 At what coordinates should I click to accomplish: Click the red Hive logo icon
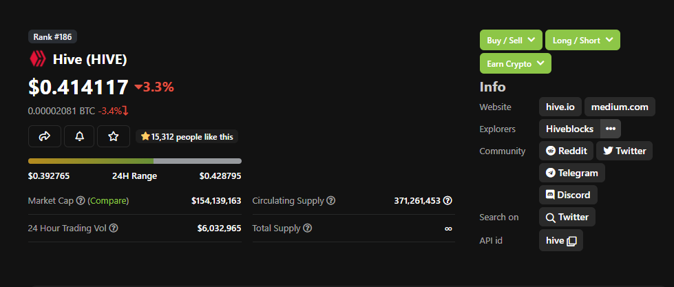coord(37,59)
